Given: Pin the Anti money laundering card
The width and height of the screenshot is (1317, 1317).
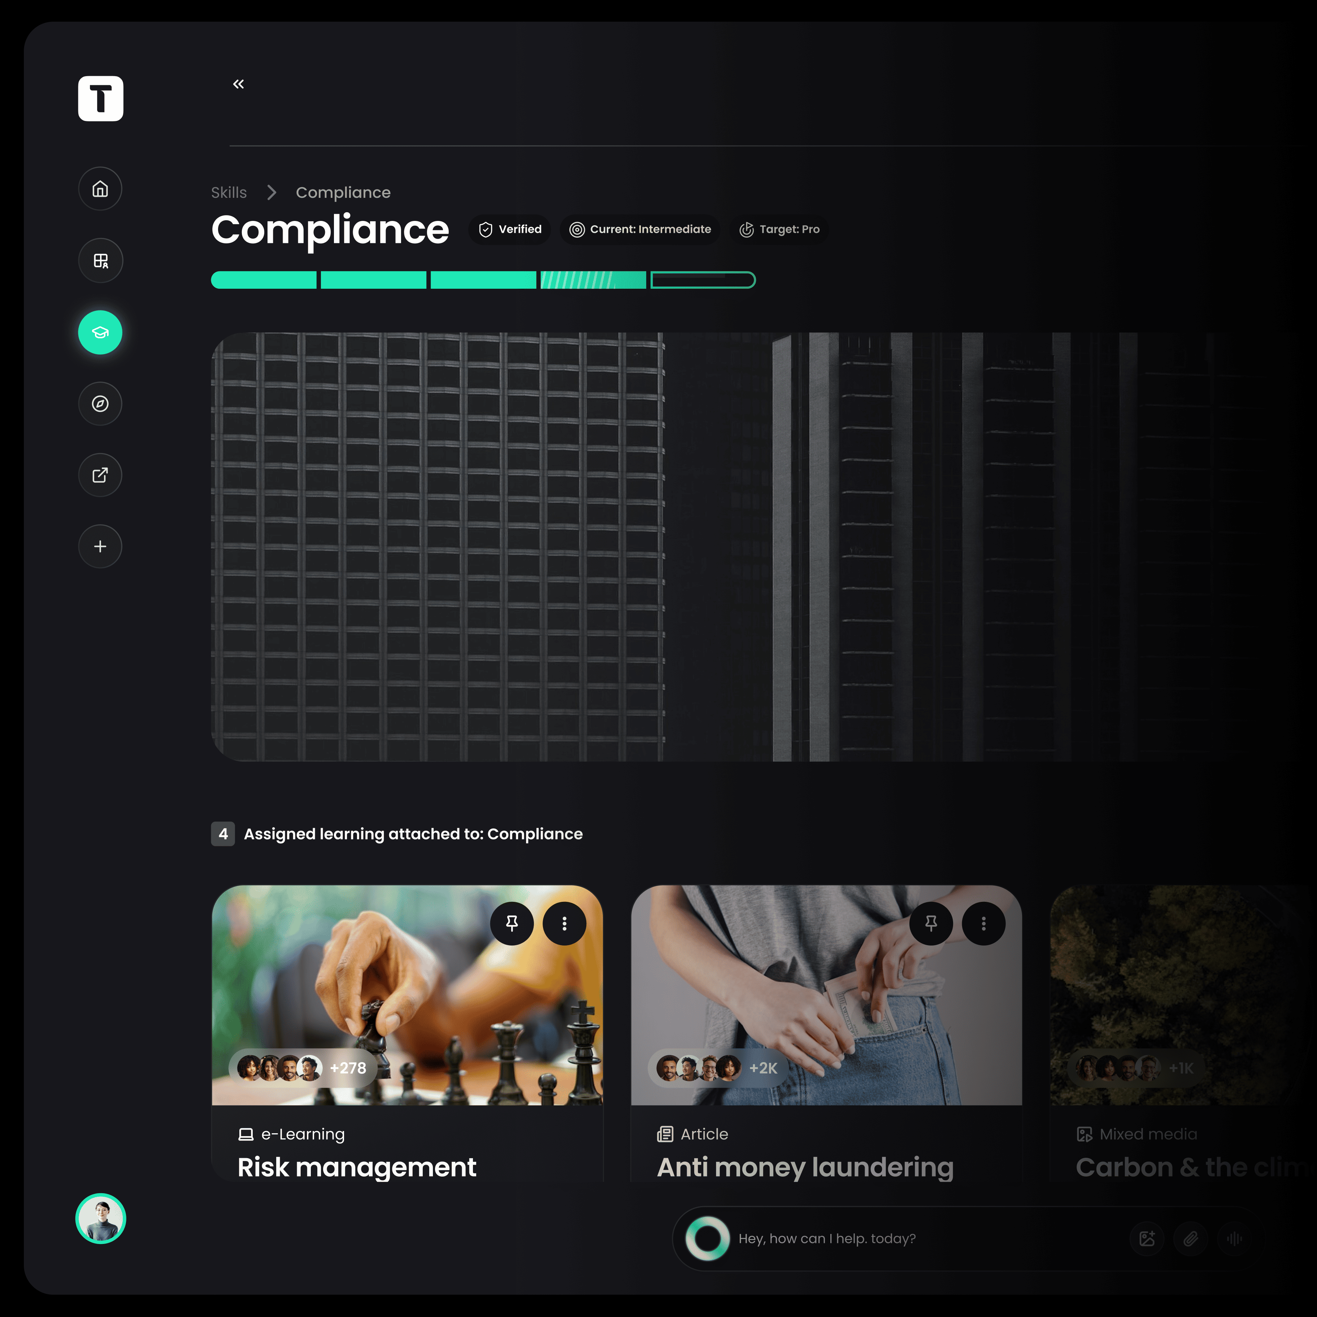Looking at the screenshot, I should click(x=930, y=923).
